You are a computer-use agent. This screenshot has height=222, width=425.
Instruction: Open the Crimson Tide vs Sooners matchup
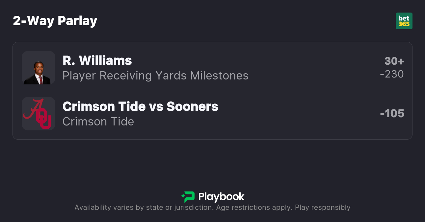pyautogui.click(x=140, y=106)
